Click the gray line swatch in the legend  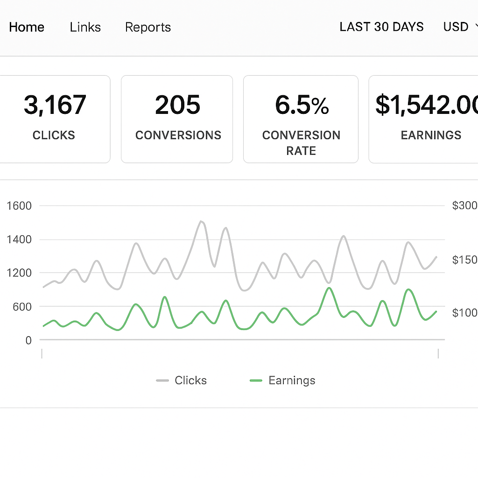click(x=162, y=380)
